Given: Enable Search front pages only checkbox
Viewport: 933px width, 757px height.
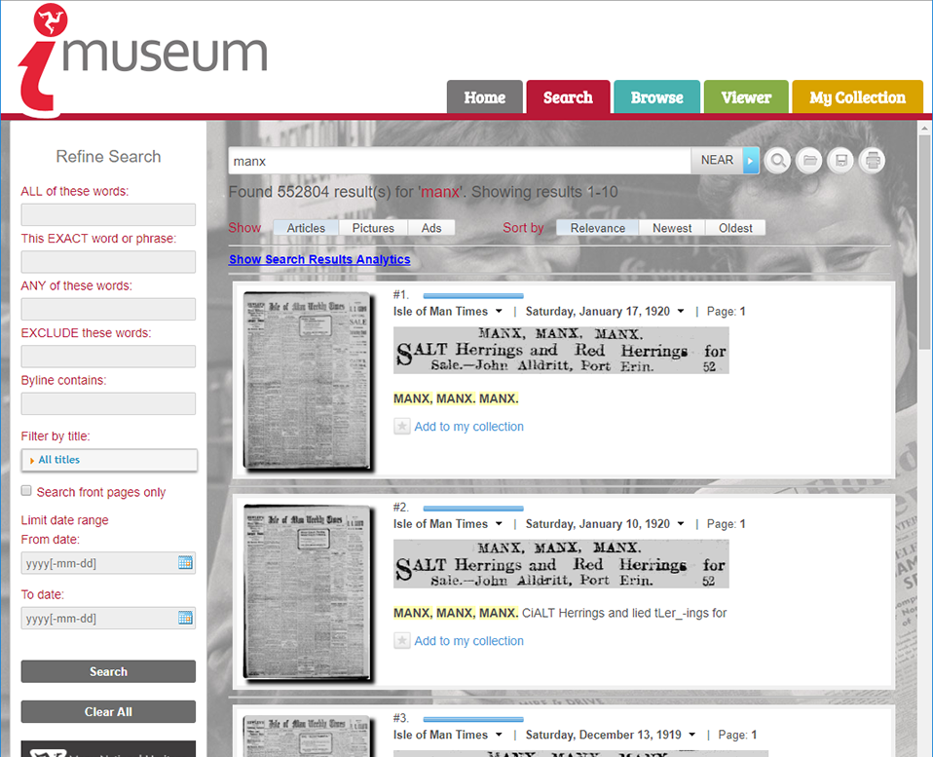Looking at the screenshot, I should [27, 492].
